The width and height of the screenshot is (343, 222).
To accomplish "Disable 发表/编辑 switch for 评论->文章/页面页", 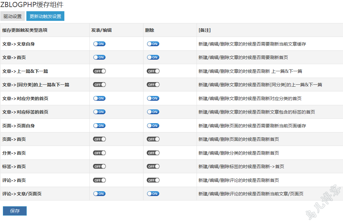I will coord(99,194).
